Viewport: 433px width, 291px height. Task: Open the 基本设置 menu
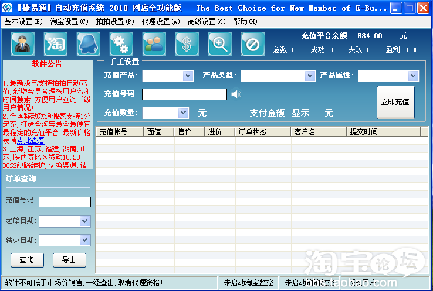[x=23, y=22]
